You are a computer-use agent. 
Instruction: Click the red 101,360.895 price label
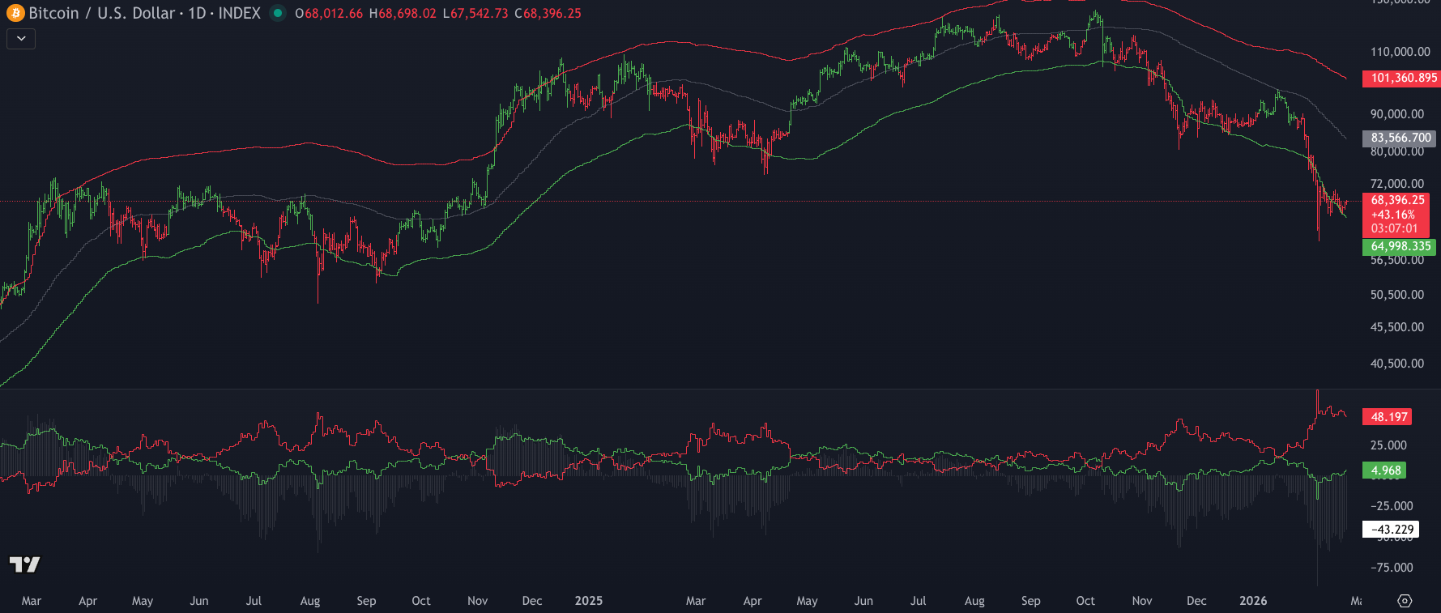pyautogui.click(x=1404, y=78)
